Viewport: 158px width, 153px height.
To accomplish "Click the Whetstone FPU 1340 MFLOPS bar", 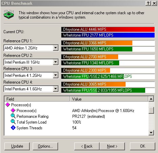I will (x=90, y=63).
